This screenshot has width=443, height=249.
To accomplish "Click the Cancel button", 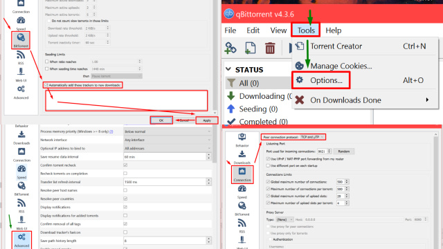I will (184, 120).
